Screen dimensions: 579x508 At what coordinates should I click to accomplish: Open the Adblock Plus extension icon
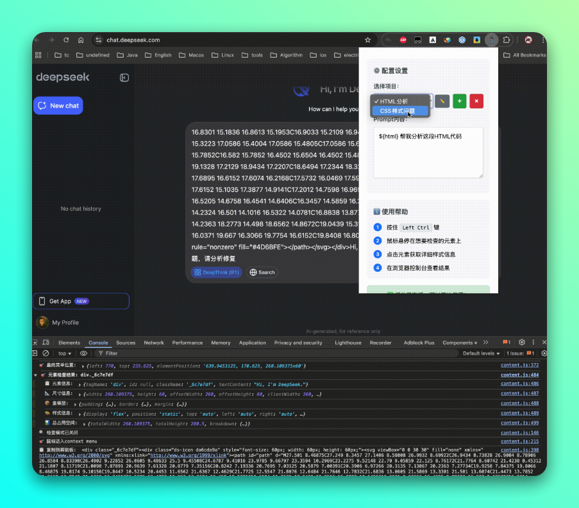(403, 40)
